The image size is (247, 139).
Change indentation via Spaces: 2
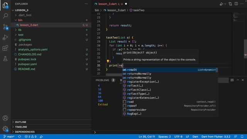164,137
